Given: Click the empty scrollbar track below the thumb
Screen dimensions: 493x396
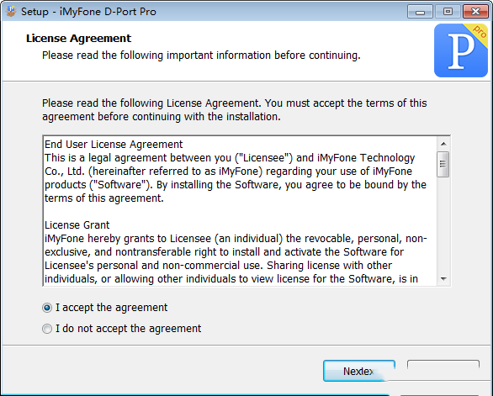Looking at the screenshot, I should click(443, 224).
